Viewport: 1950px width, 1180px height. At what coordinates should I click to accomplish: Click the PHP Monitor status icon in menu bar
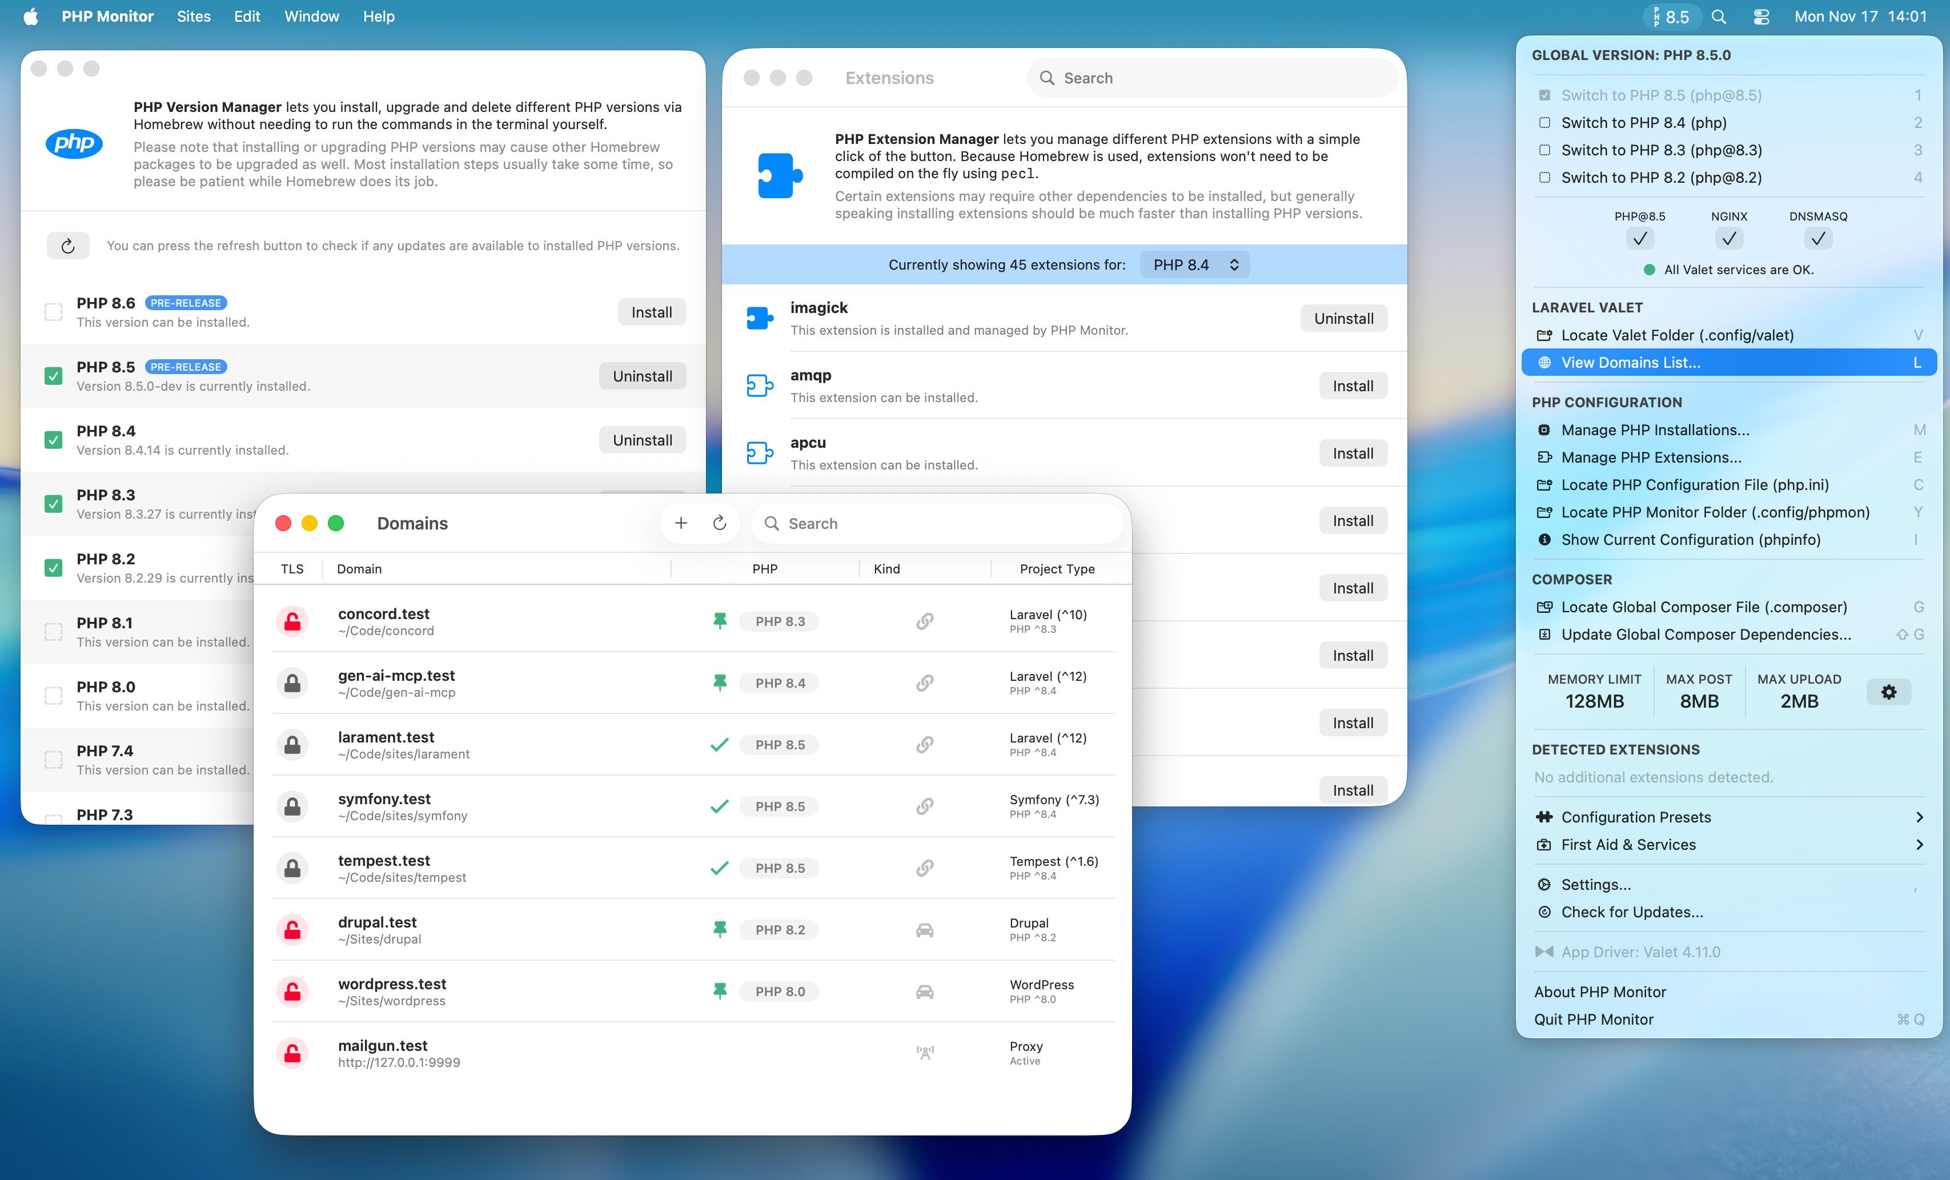[1672, 16]
